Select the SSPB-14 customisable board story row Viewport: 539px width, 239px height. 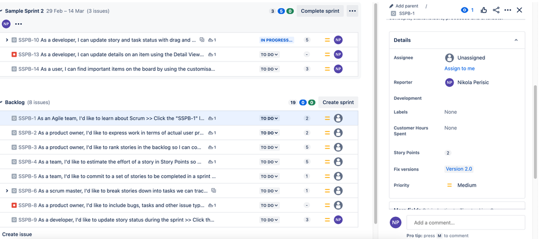[179, 69]
